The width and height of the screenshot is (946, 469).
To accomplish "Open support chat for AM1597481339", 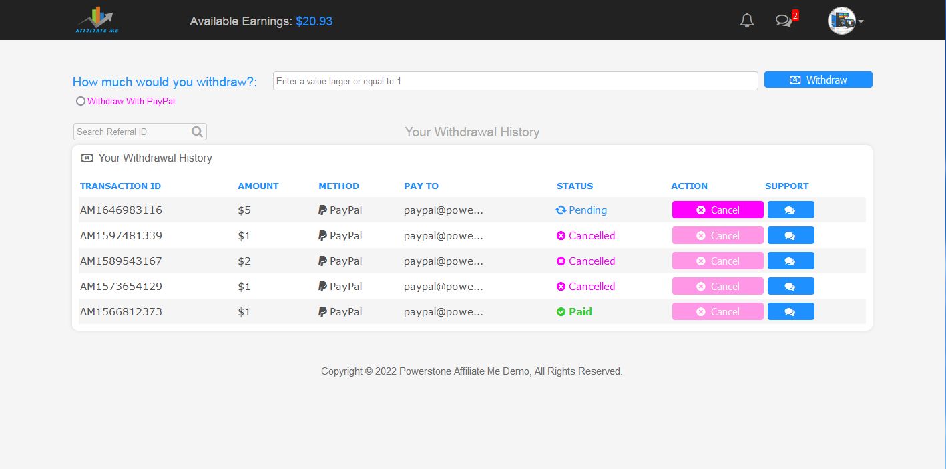I will pyautogui.click(x=790, y=235).
